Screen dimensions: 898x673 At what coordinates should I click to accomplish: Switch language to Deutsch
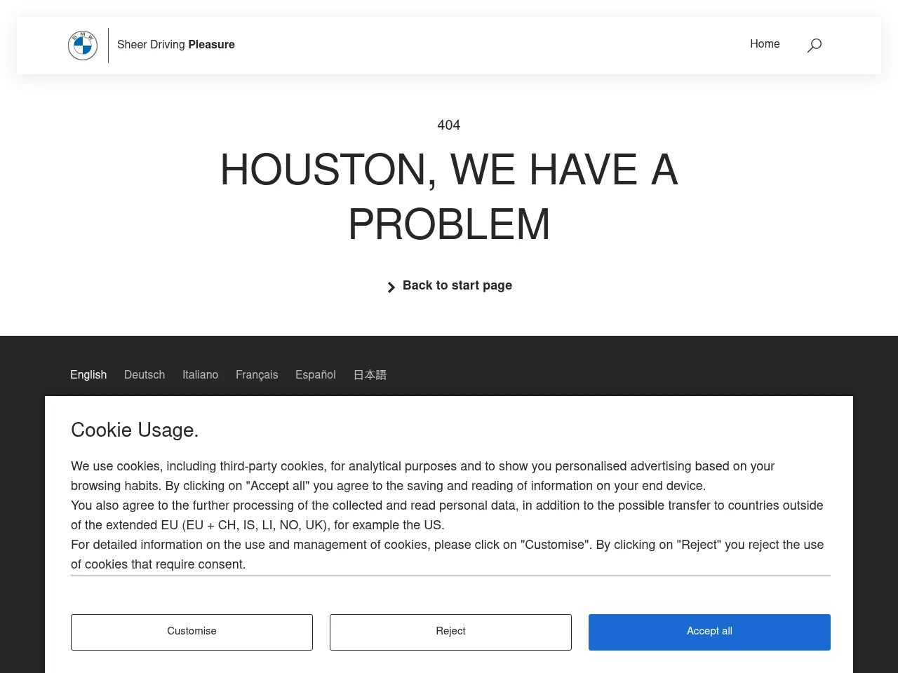145,375
